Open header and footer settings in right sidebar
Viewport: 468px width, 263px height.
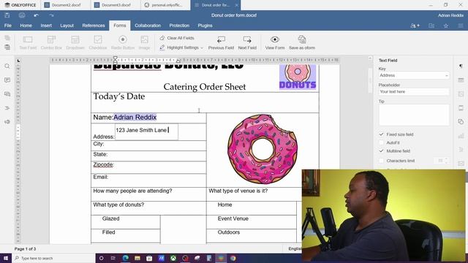[461, 107]
